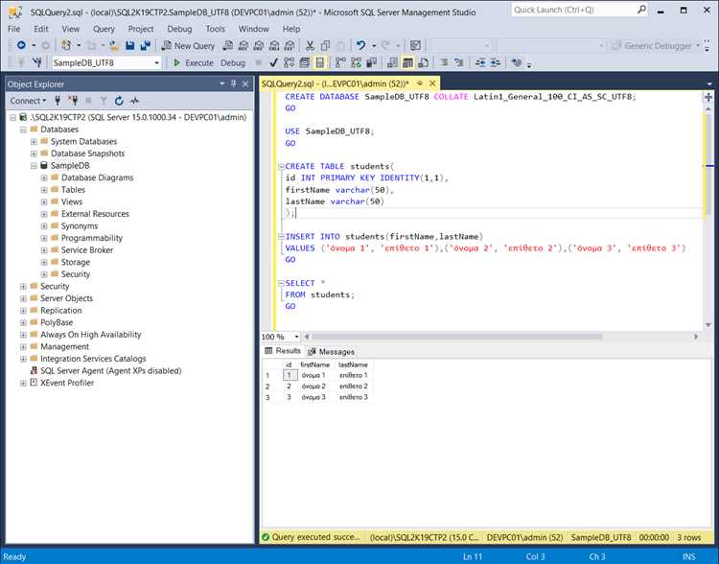Increase indent of selected lines

[496, 62]
